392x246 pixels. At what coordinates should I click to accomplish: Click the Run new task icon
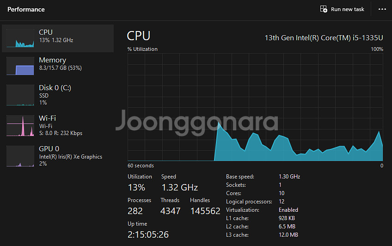click(324, 9)
